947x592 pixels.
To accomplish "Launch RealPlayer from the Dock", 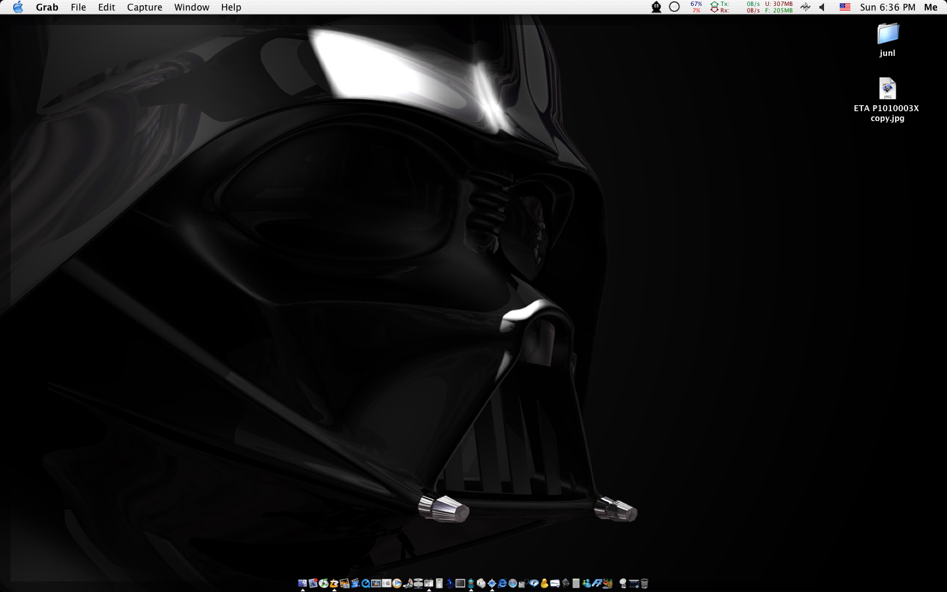I will point(534,583).
